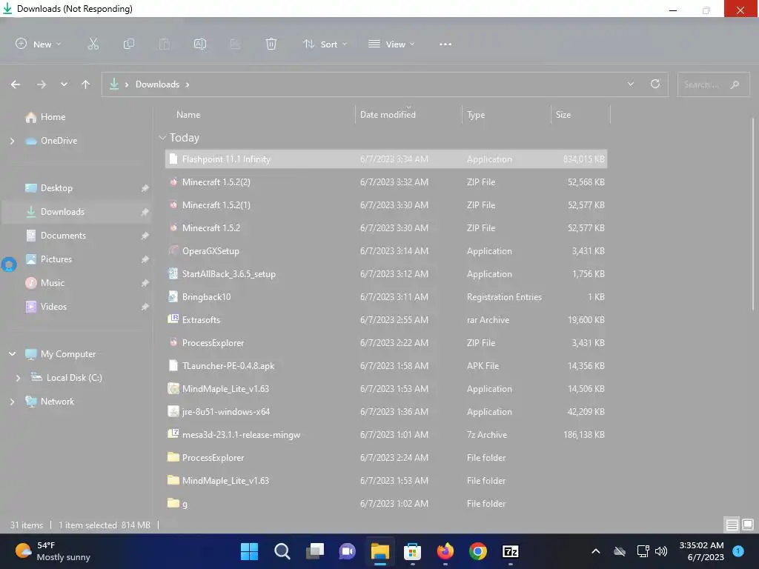The height and width of the screenshot is (569, 759).
Task: Open 7-Zip from the taskbar
Action: coord(511,551)
